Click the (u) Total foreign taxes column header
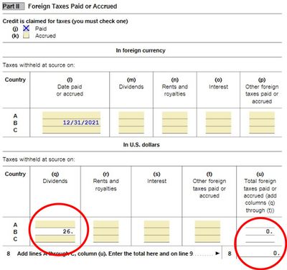Viewport: 287px width, 270px height. click(260, 192)
